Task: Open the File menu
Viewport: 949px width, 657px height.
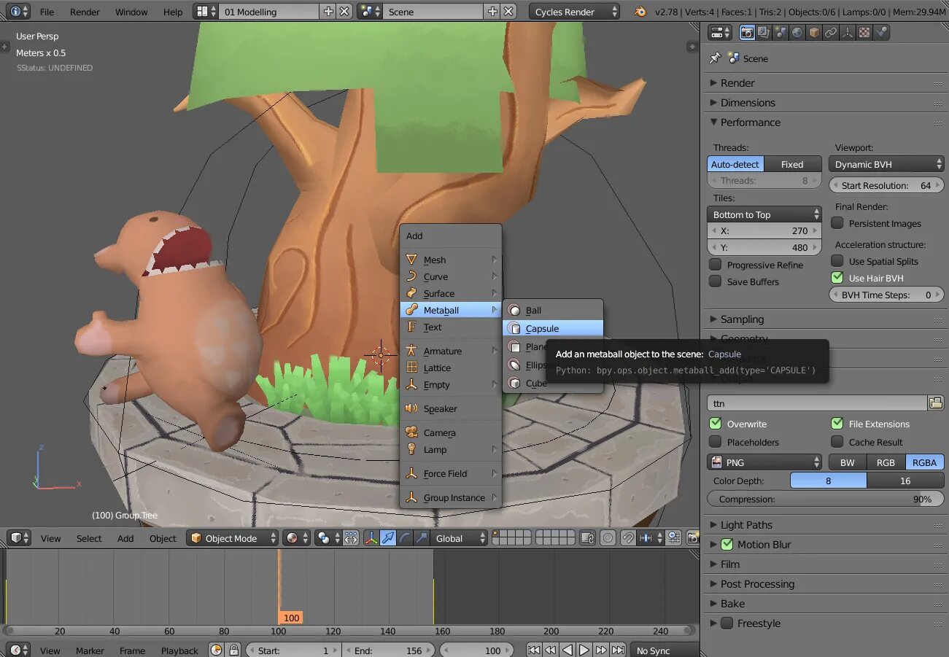Action: coord(47,12)
